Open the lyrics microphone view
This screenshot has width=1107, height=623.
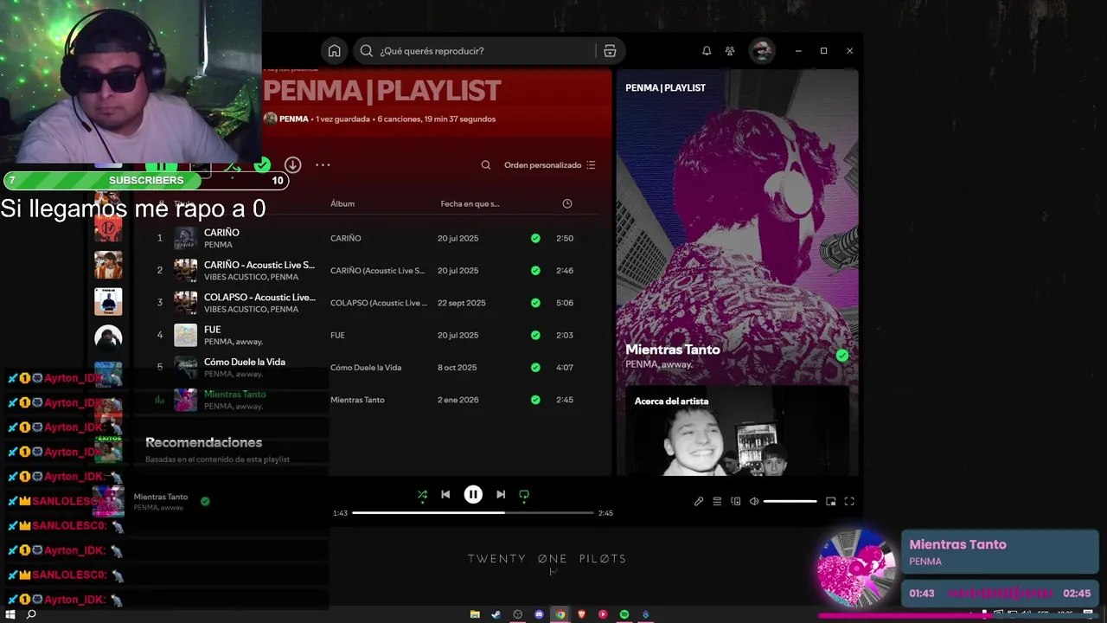click(699, 501)
